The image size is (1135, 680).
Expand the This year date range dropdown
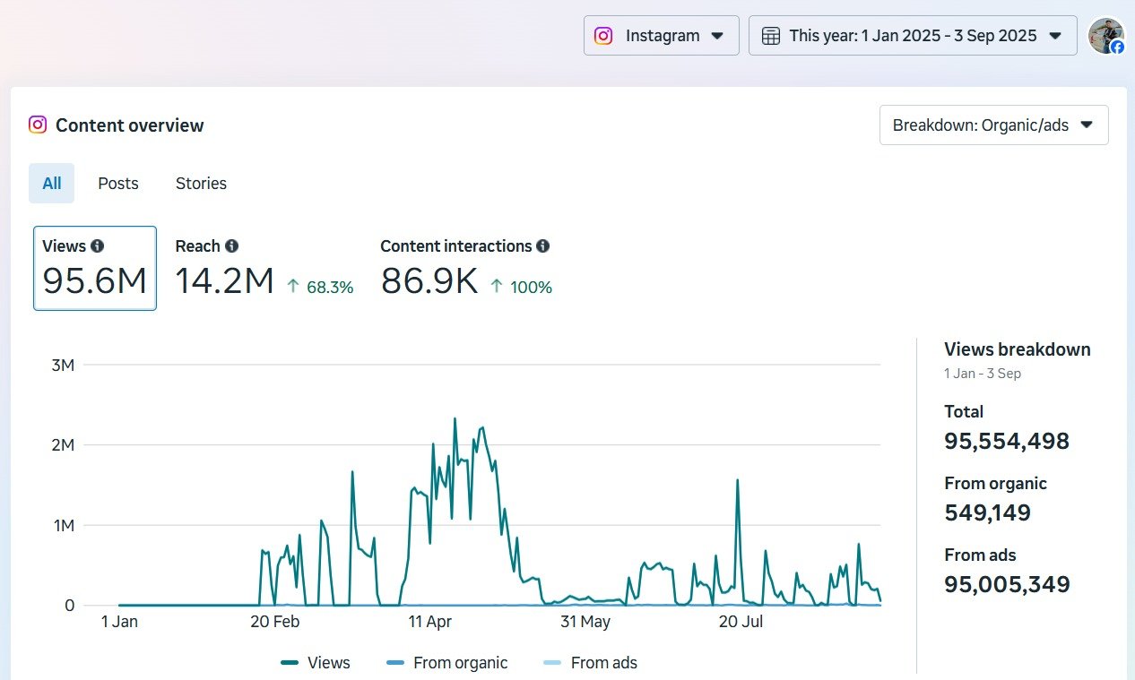[x=913, y=36]
